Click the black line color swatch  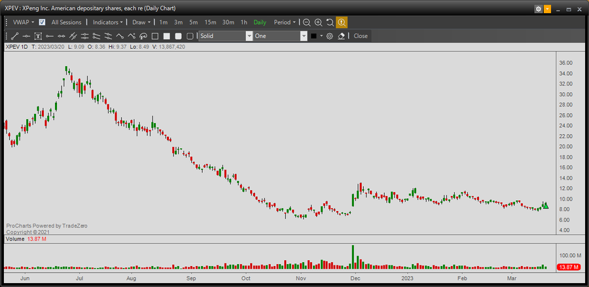(314, 36)
